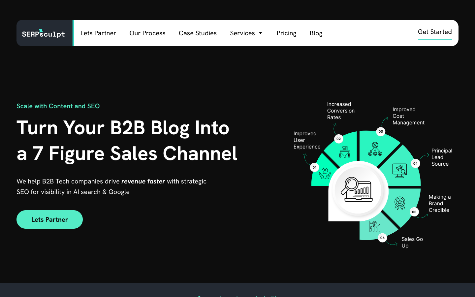The image size is (475, 297).
Task: Click the Get Started link
Action: pyautogui.click(x=435, y=32)
